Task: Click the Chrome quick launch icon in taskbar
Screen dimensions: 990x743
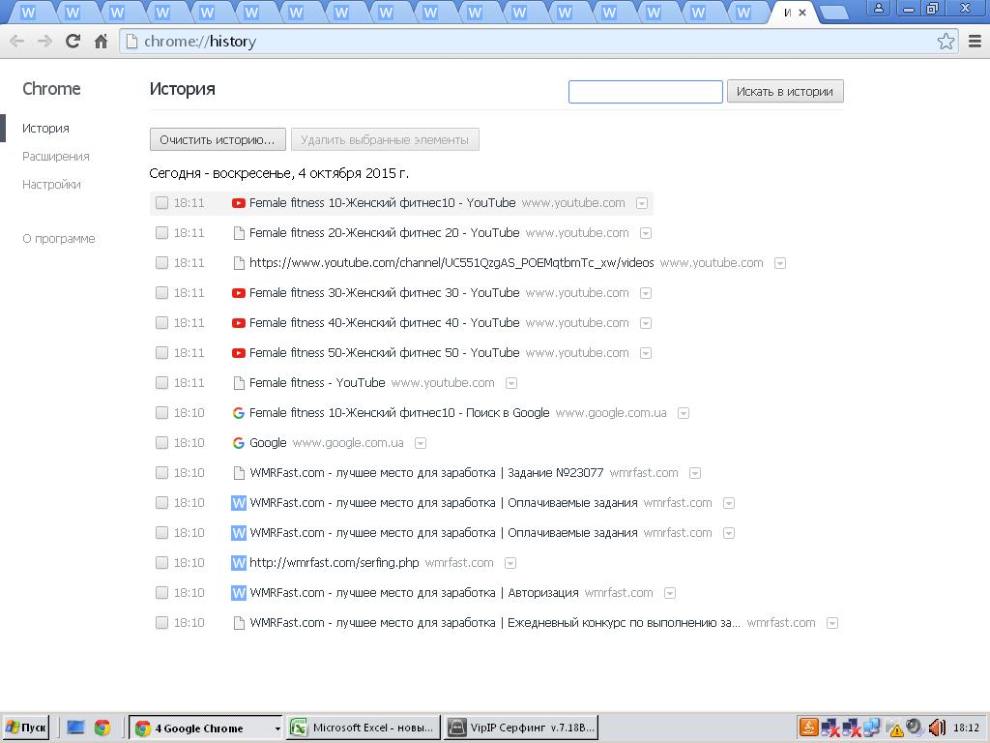Action: 102,728
